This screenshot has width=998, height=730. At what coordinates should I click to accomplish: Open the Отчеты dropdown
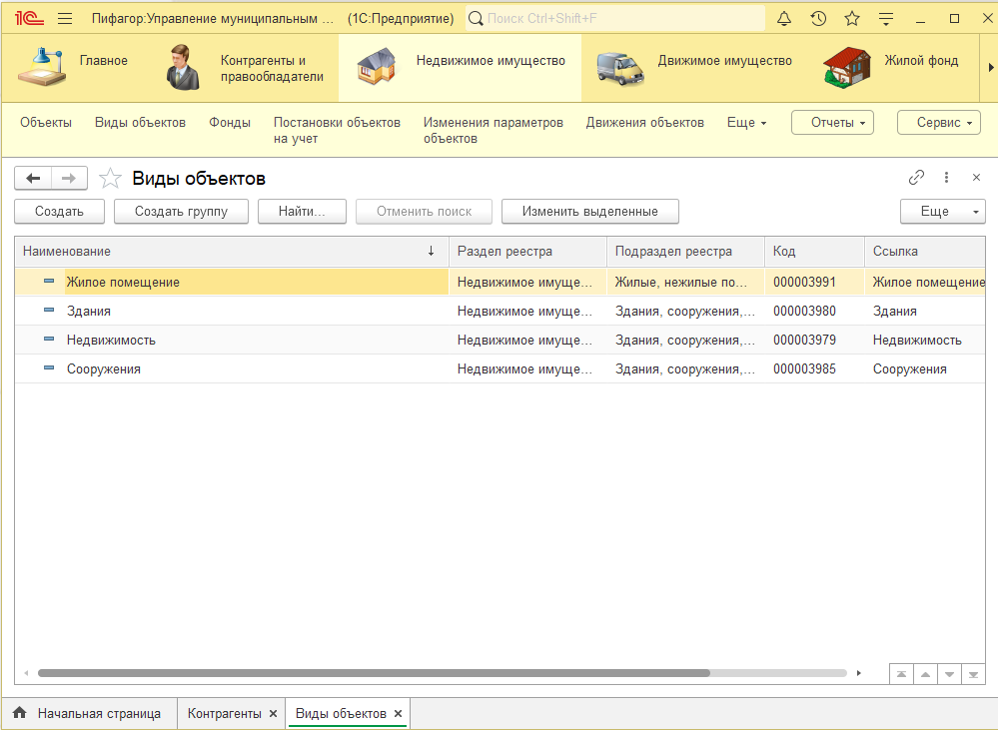pos(832,122)
